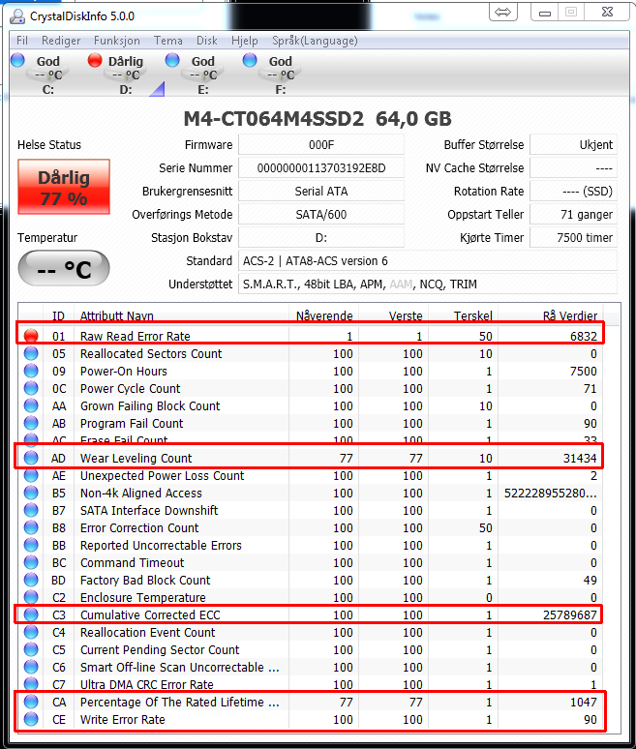Click the Oppstart Teller value 71 ganger
Screen dimensions: 636x749
click(x=573, y=215)
